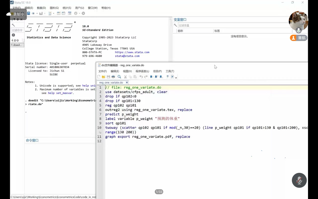Image resolution: width=318 pixels, height=199 pixels.
Task: Open the https://www.stata.com link
Action: (132, 52)
